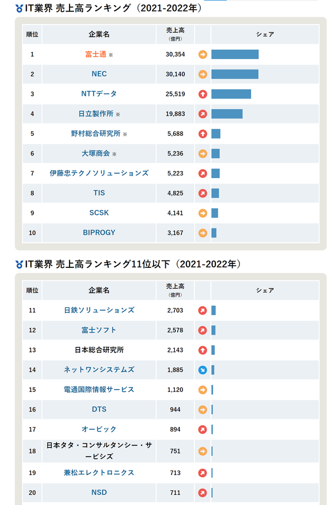Screen dimensions: 334x505
Task: Click the NTTデータ blue share bar
Action: [x=231, y=94]
